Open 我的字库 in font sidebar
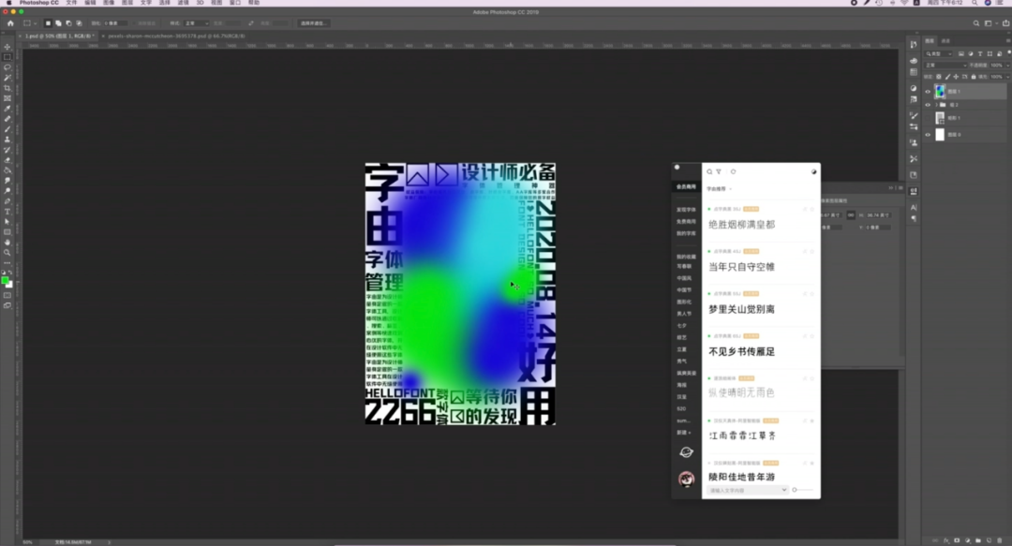The image size is (1012, 546). 686,233
